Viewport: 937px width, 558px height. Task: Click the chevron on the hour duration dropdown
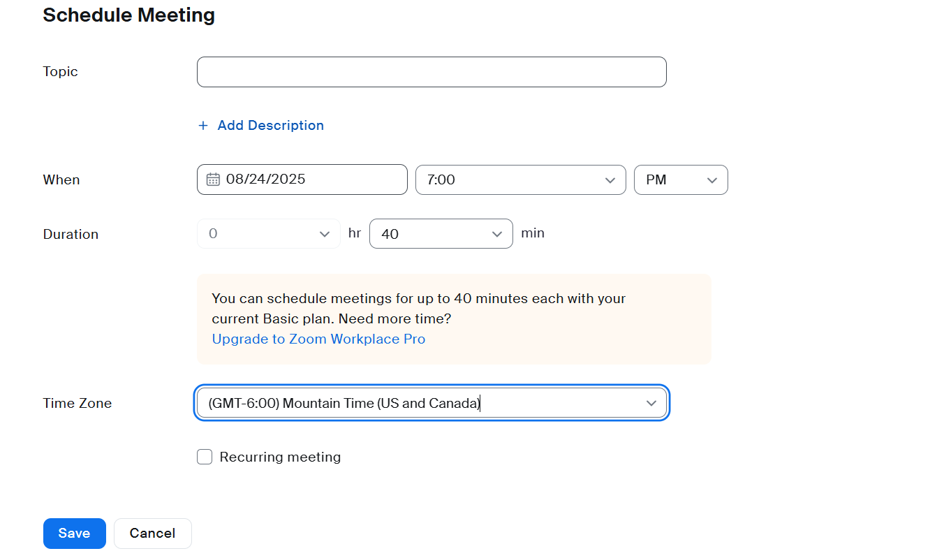[324, 233]
